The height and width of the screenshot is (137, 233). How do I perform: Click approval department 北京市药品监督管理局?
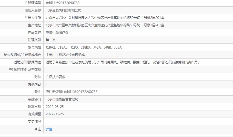[62, 99]
